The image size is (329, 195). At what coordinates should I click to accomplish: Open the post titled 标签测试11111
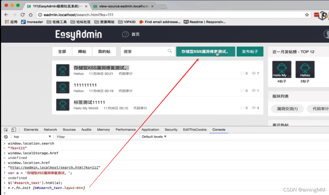coord(89,102)
